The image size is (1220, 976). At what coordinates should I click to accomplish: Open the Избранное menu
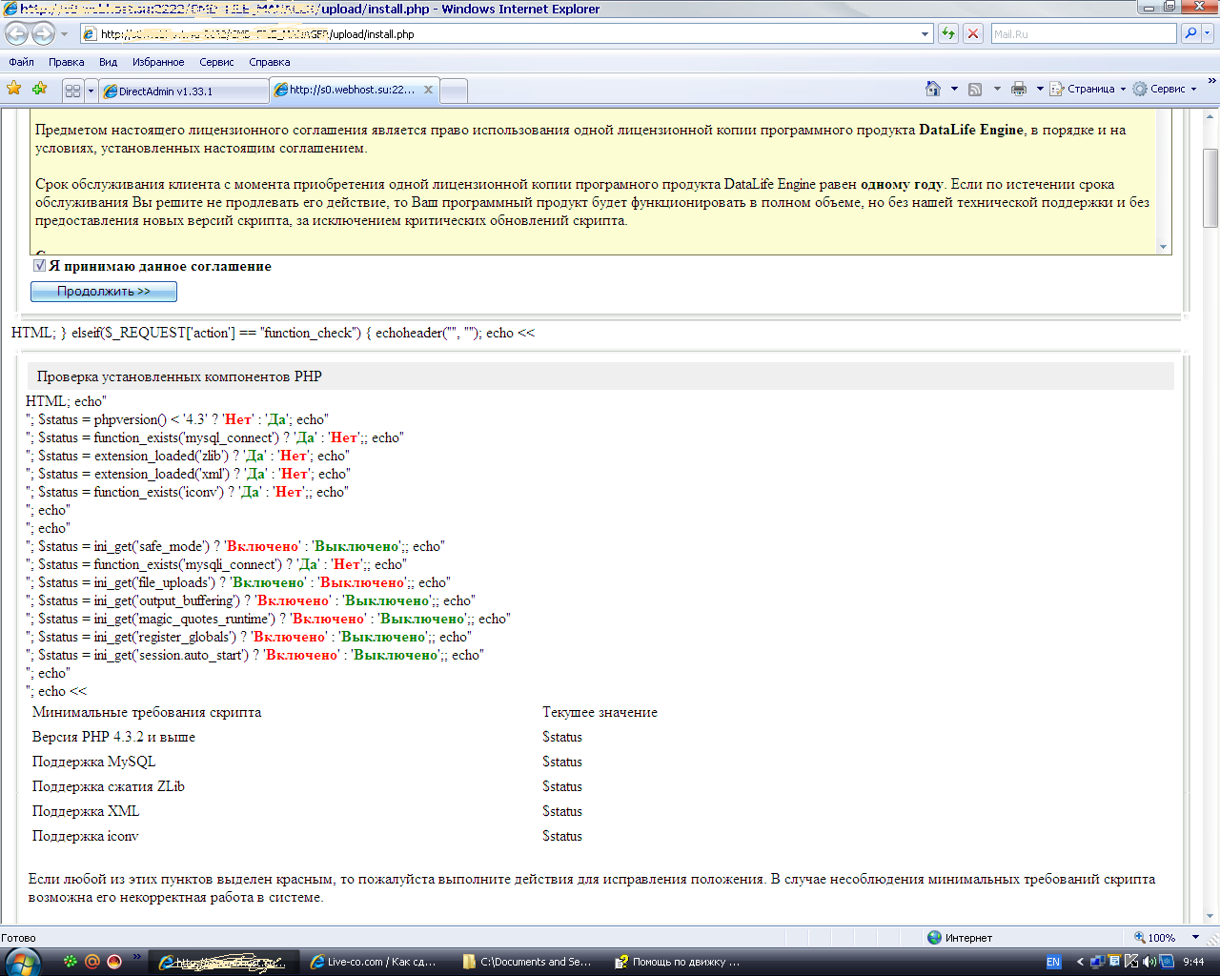158,62
